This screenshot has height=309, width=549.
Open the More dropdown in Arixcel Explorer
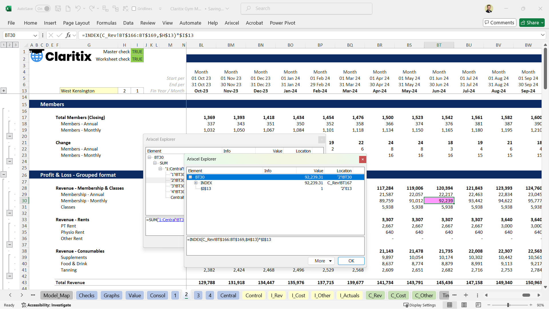[x=321, y=261]
